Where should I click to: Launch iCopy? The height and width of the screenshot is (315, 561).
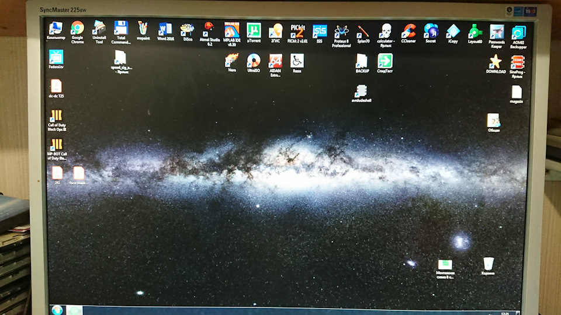point(453,34)
